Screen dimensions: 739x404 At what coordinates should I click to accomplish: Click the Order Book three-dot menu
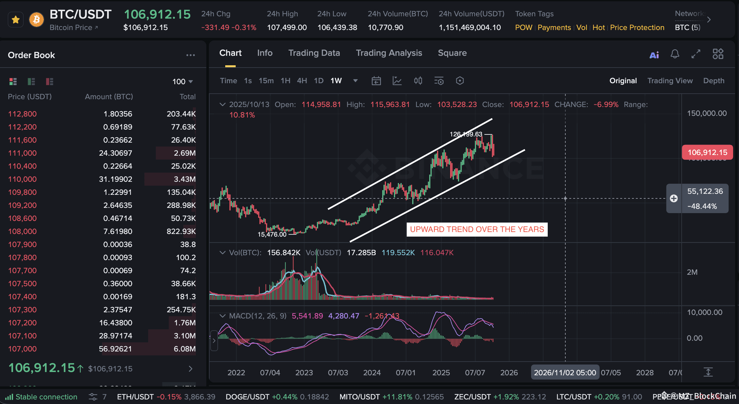click(x=191, y=55)
